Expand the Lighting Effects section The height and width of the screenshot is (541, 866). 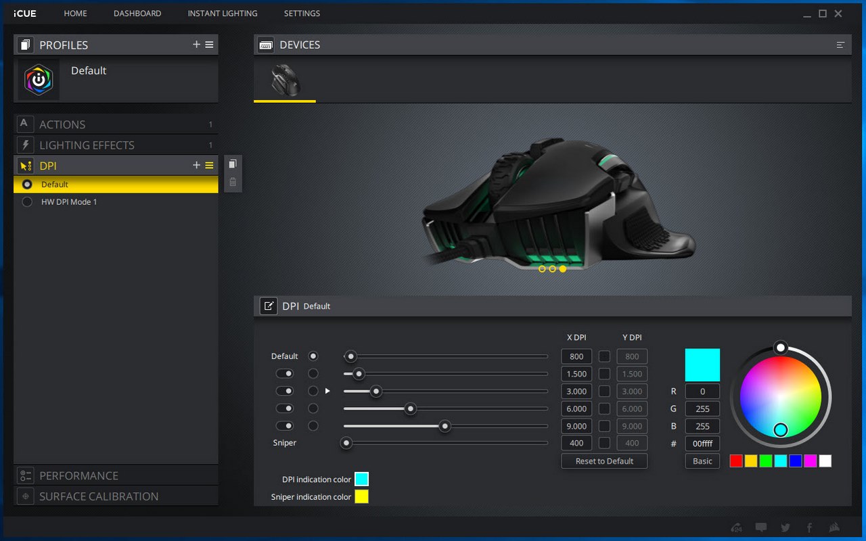pyautogui.click(x=116, y=145)
